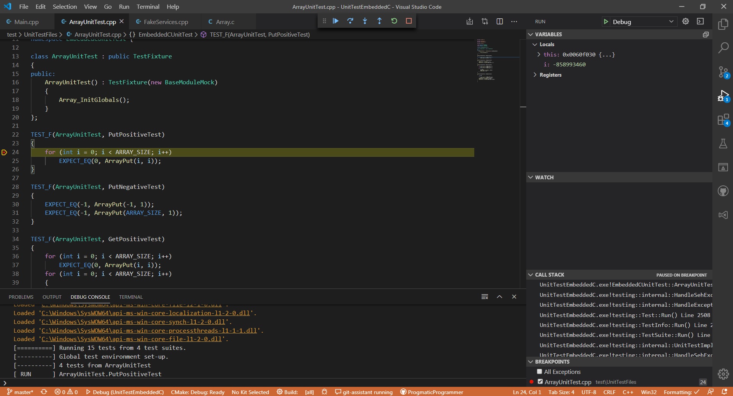Click Continue in the debug toolbar
Image resolution: width=733 pixels, height=396 pixels.
pyautogui.click(x=336, y=21)
